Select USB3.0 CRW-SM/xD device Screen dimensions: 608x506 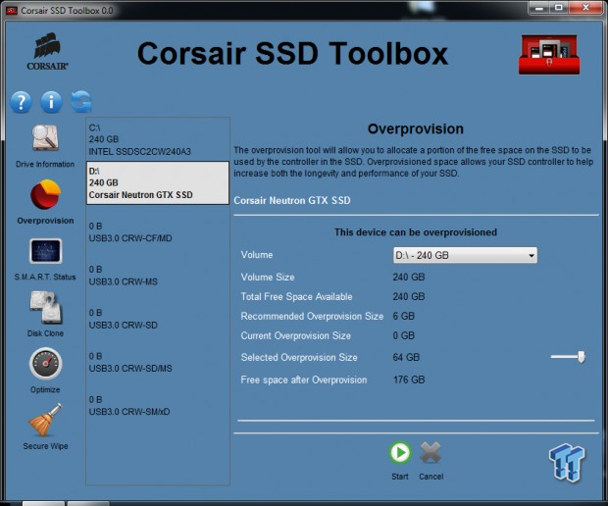(158, 406)
